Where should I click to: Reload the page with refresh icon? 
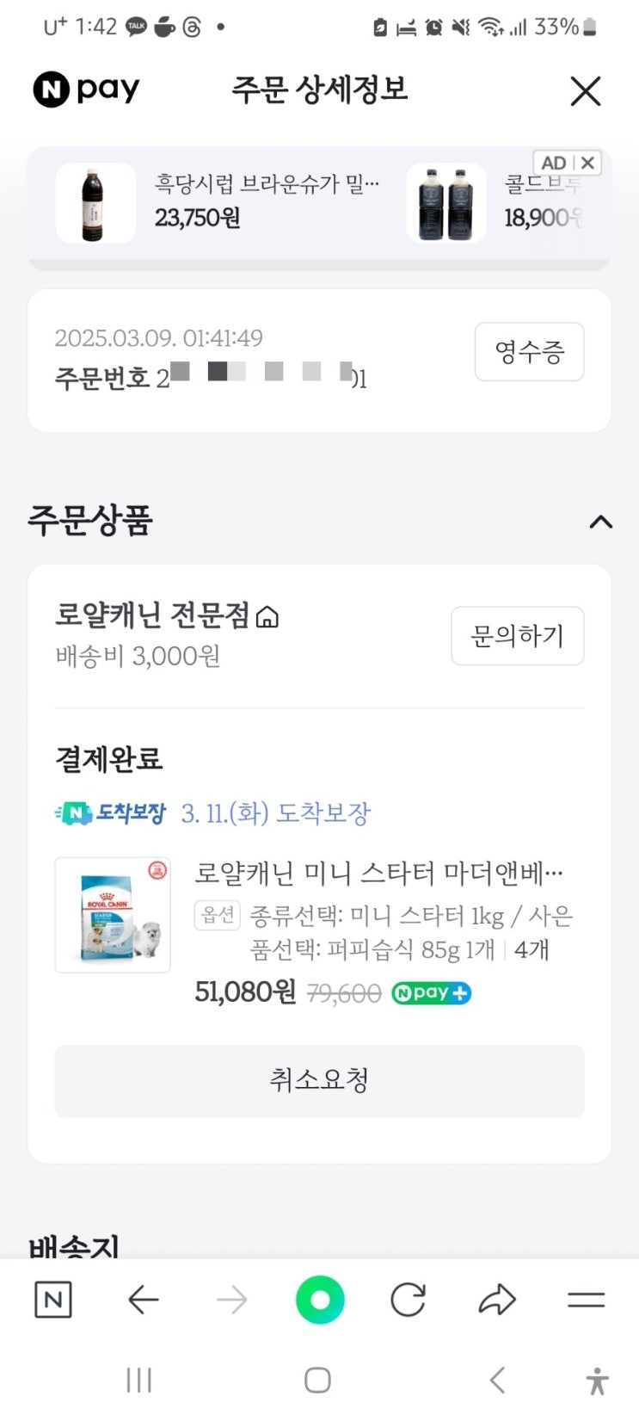coord(408,1300)
